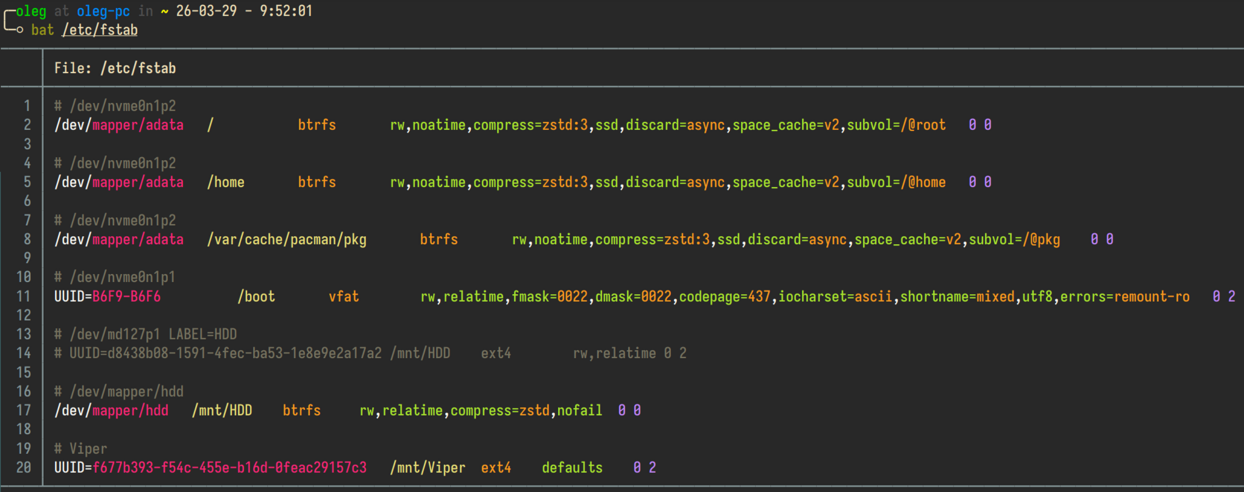Click the "# /dev/nvme0n1p1" comment
The height and width of the screenshot is (492, 1244).
(x=115, y=277)
